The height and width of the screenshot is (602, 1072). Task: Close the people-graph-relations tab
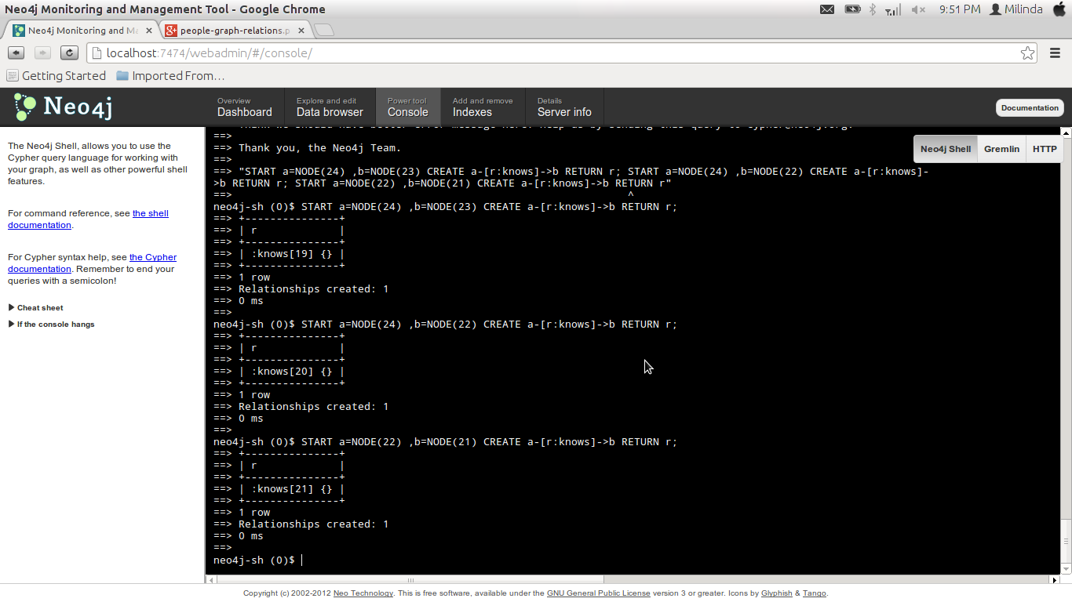(x=301, y=31)
